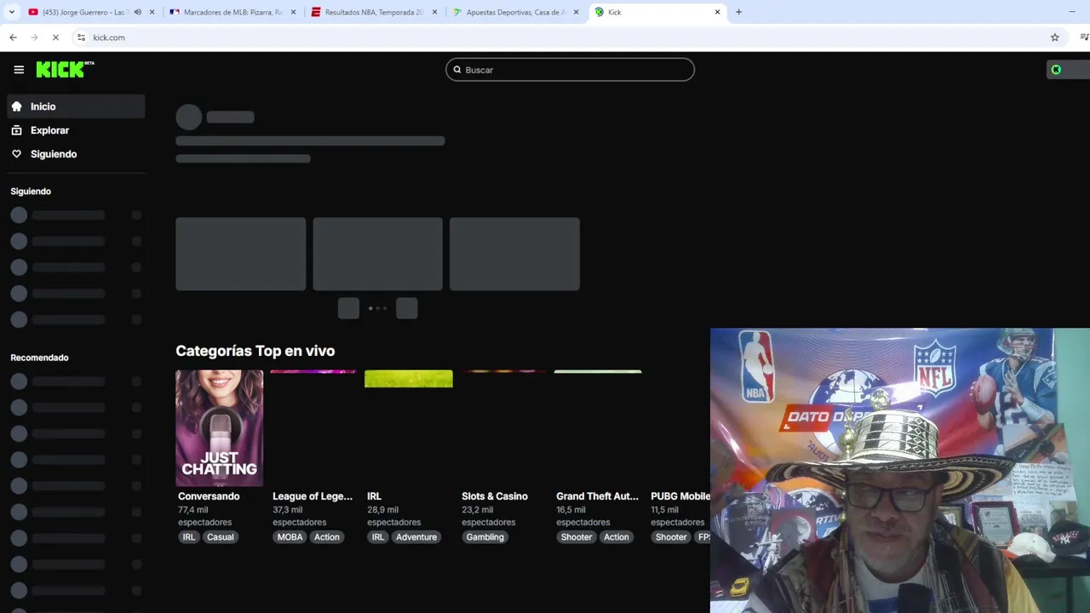Click the Recomendado sidebar heading

[39, 358]
